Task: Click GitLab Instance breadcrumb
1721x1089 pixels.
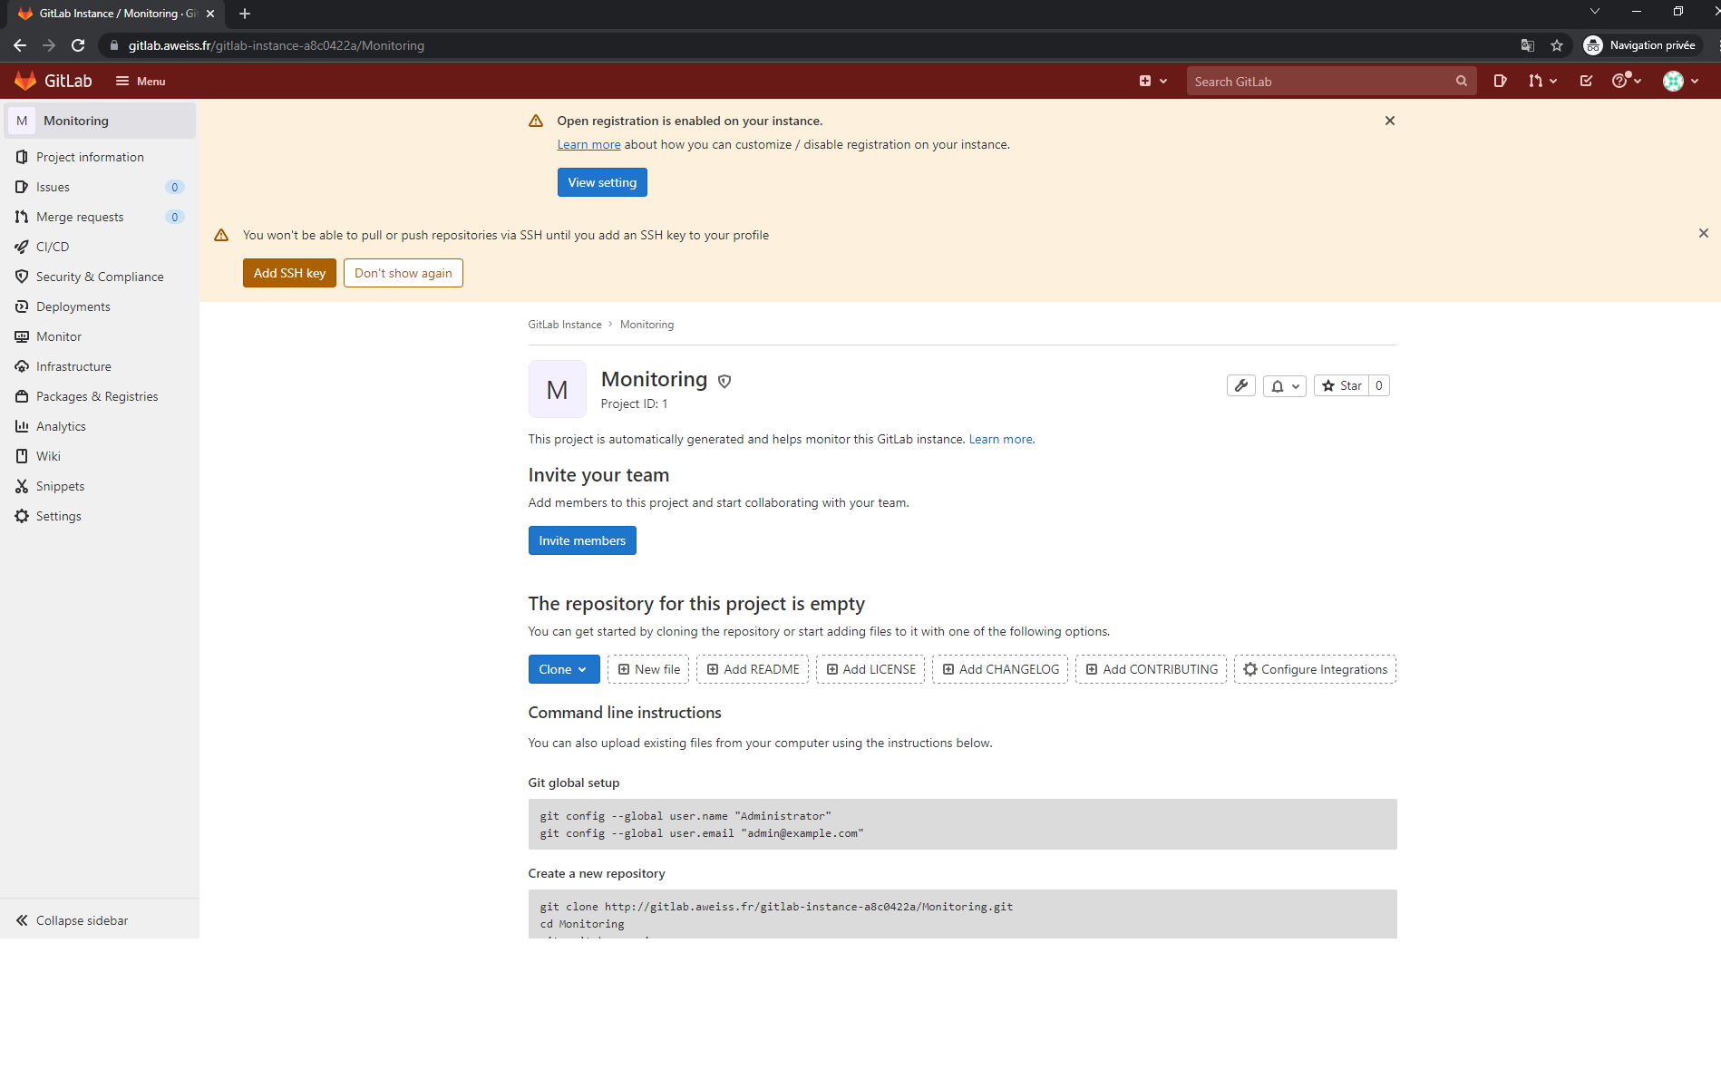Action: tap(565, 325)
